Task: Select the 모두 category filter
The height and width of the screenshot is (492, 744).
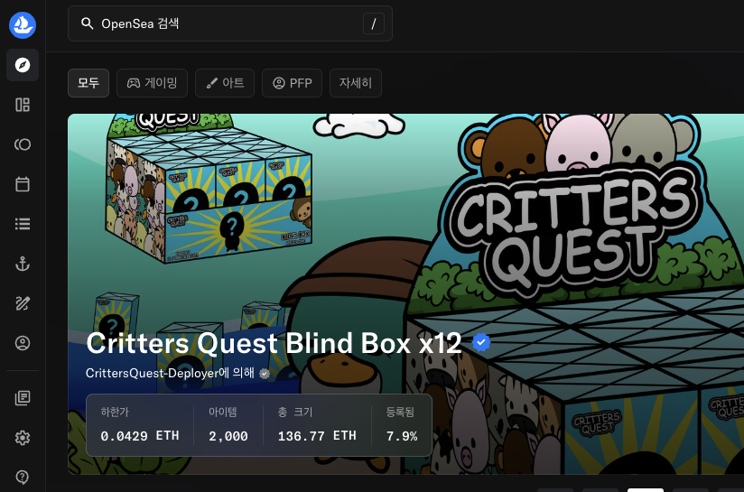Action: [88, 83]
